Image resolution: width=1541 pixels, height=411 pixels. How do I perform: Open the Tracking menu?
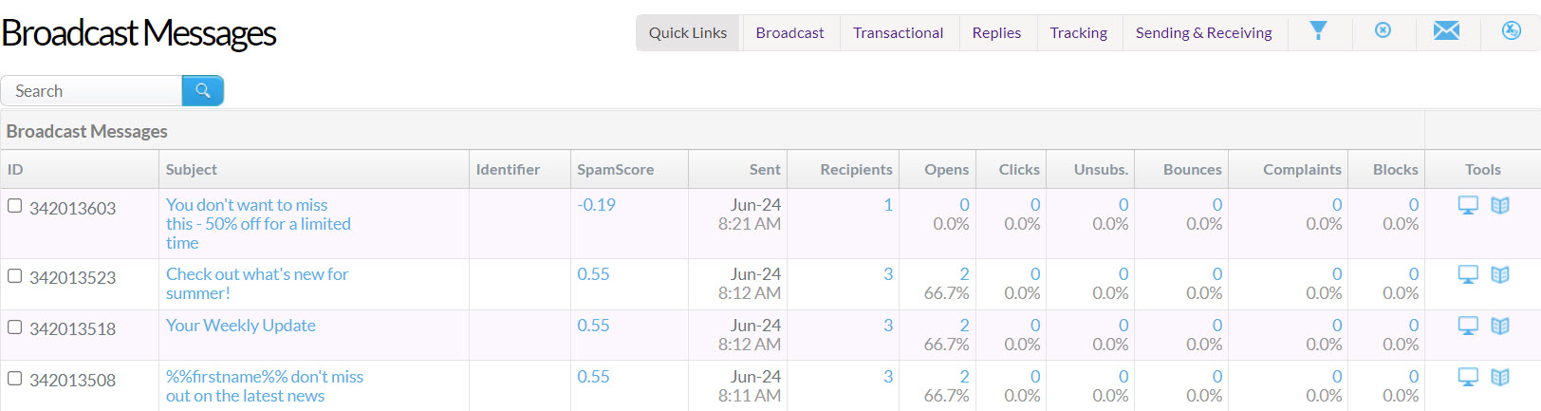(1078, 33)
